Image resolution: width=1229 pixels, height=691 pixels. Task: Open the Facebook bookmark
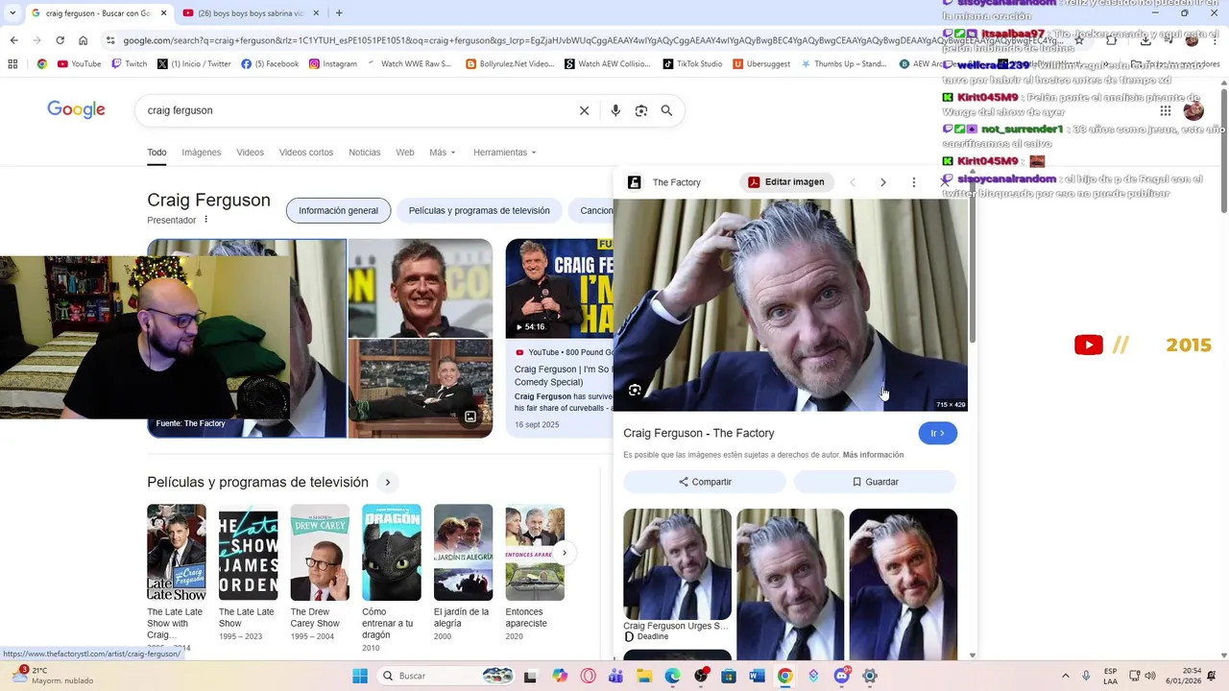(270, 64)
